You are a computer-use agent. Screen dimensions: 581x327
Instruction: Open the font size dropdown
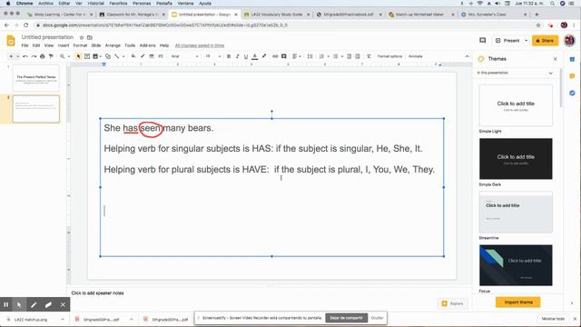point(213,56)
